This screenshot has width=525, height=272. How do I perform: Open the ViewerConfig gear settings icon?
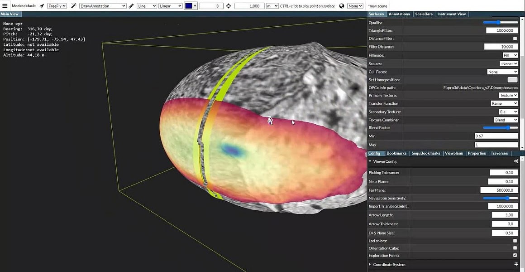(x=516, y=161)
